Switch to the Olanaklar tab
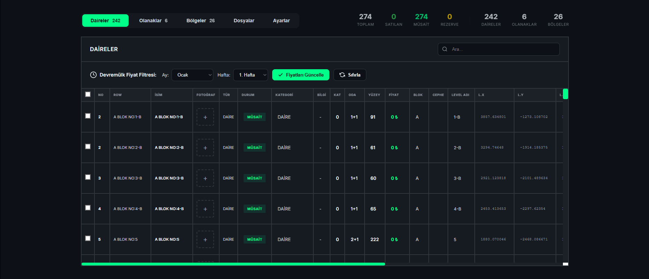This screenshot has width=649, height=279. [x=153, y=21]
